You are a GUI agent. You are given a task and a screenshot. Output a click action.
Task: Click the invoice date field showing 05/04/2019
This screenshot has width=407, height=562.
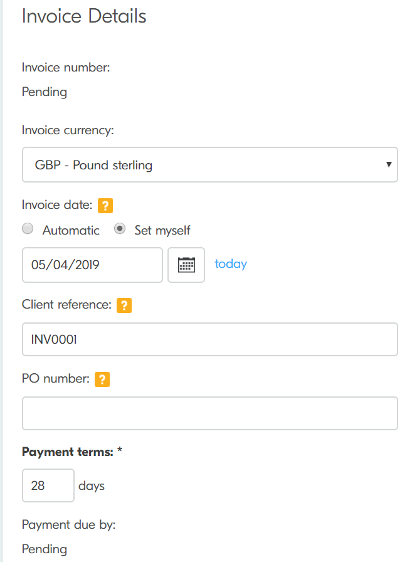92,265
